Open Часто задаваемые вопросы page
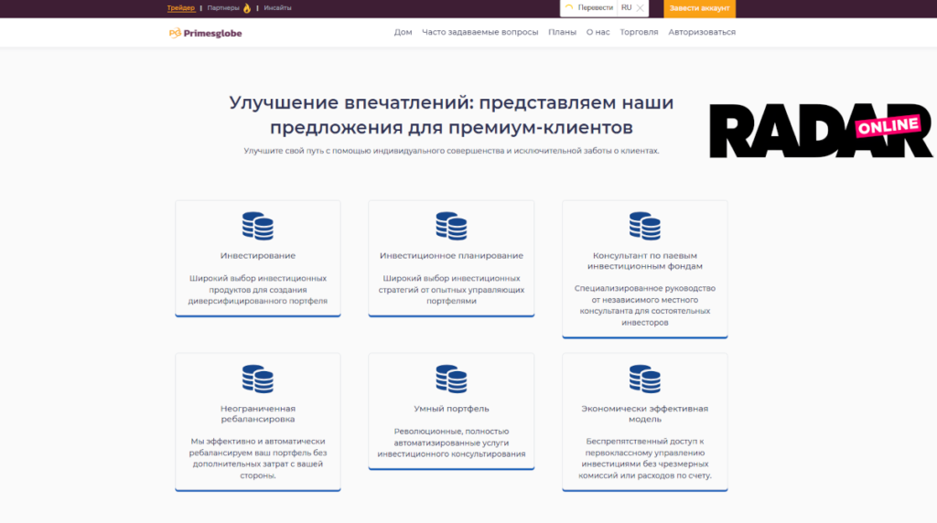This screenshot has height=523, width=937. 479,33
